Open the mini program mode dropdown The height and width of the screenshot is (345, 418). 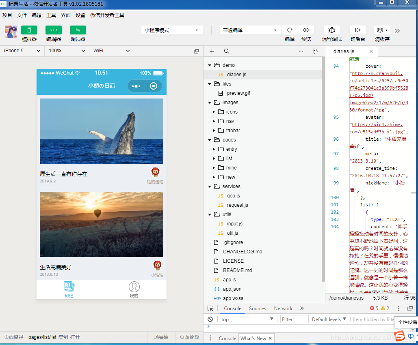[x=172, y=30]
